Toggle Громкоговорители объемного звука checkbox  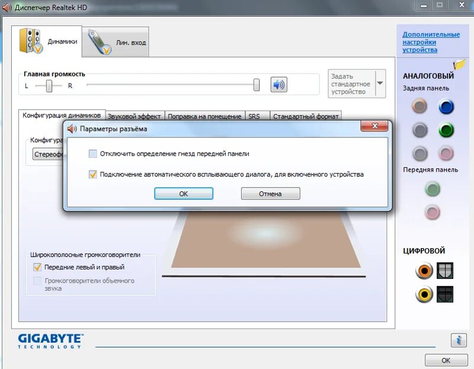pos(37,281)
